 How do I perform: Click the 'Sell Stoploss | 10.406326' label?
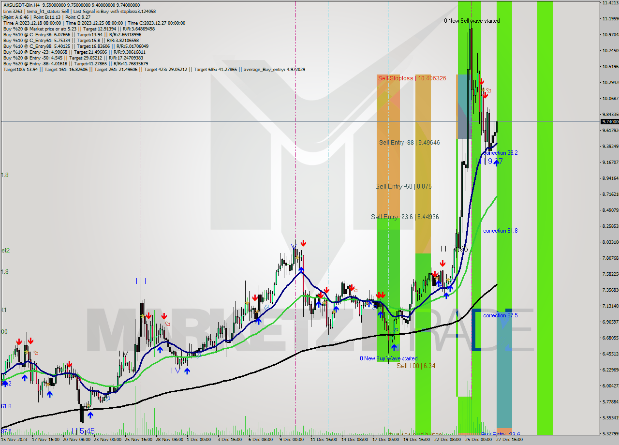[x=412, y=78]
